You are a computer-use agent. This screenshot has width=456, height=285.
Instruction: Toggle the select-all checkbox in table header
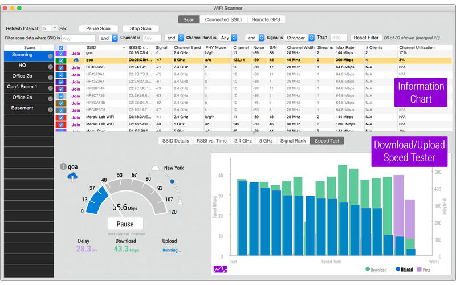(x=61, y=47)
